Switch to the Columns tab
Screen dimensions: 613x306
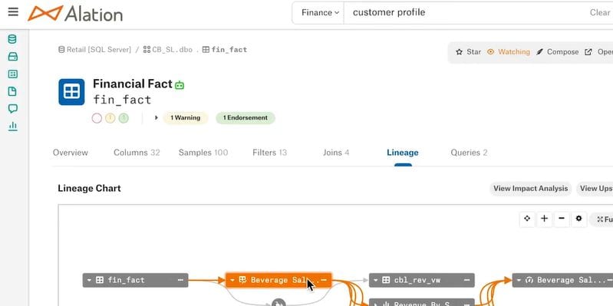pyautogui.click(x=137, y=153)
